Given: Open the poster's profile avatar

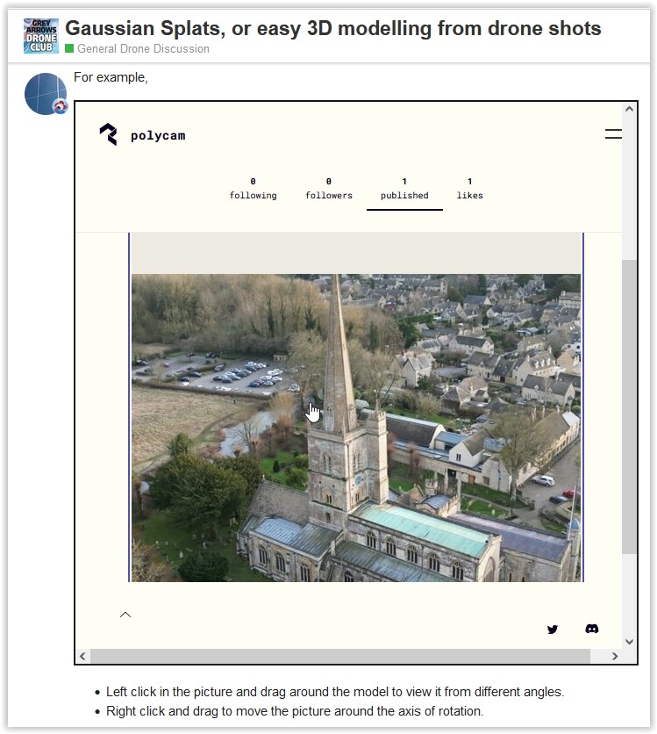Looking at the screenshot, I should tap(46, 94).
